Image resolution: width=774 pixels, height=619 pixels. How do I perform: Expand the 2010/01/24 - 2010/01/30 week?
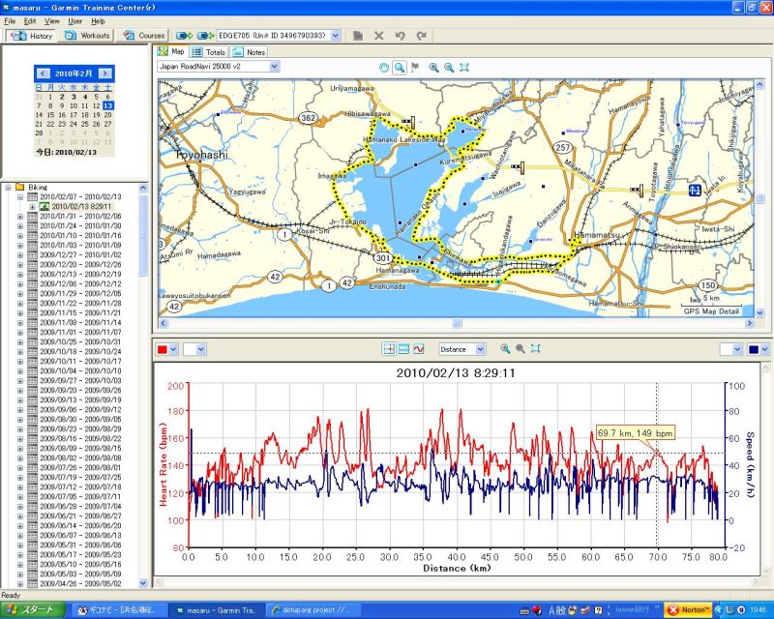click(20, 226)
